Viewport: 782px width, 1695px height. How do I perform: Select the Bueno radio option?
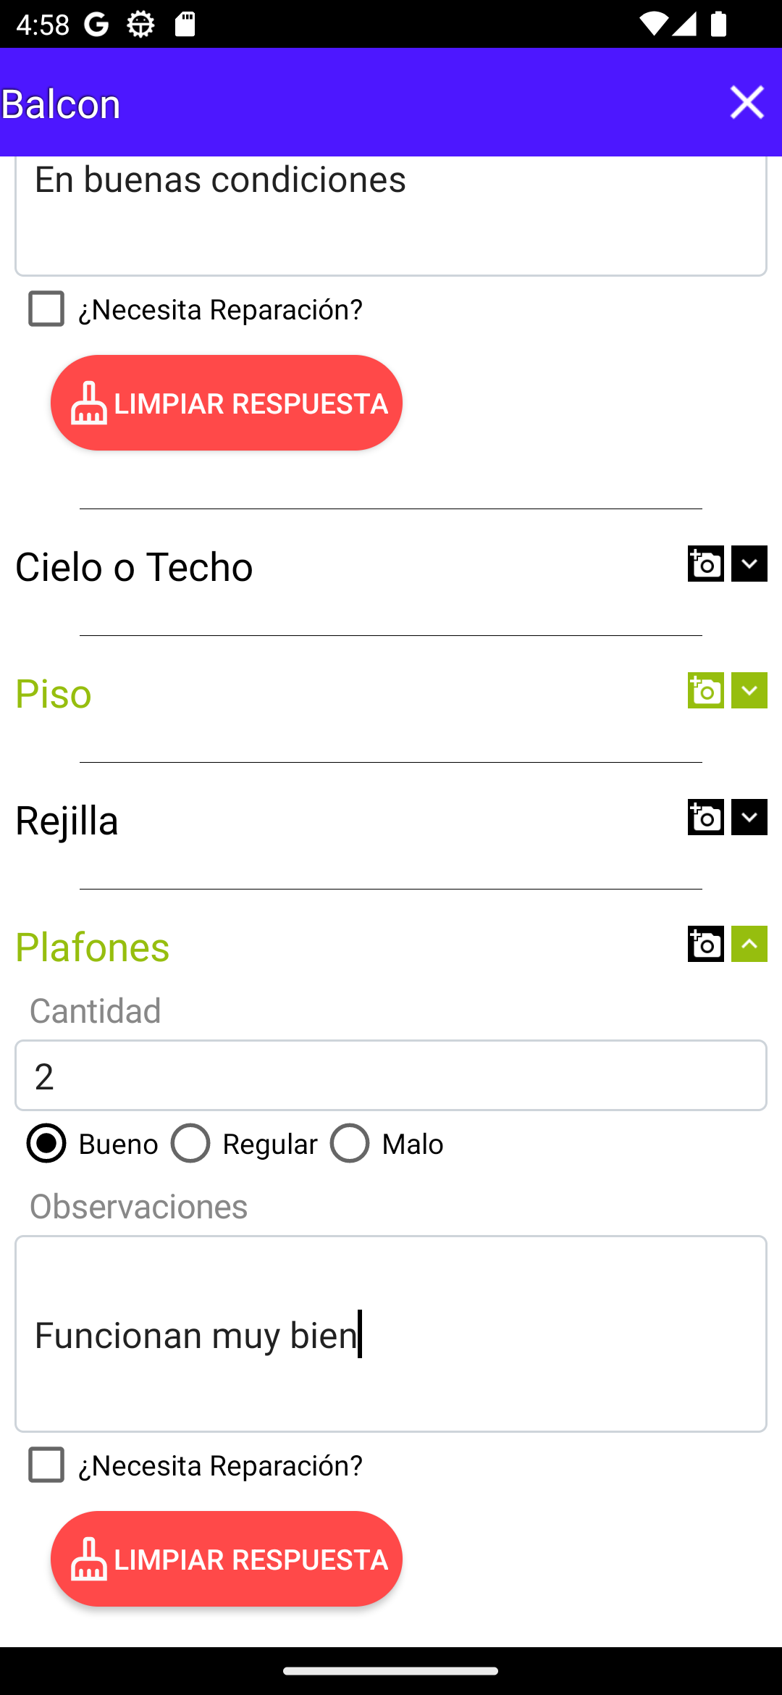click(46, 1144)
